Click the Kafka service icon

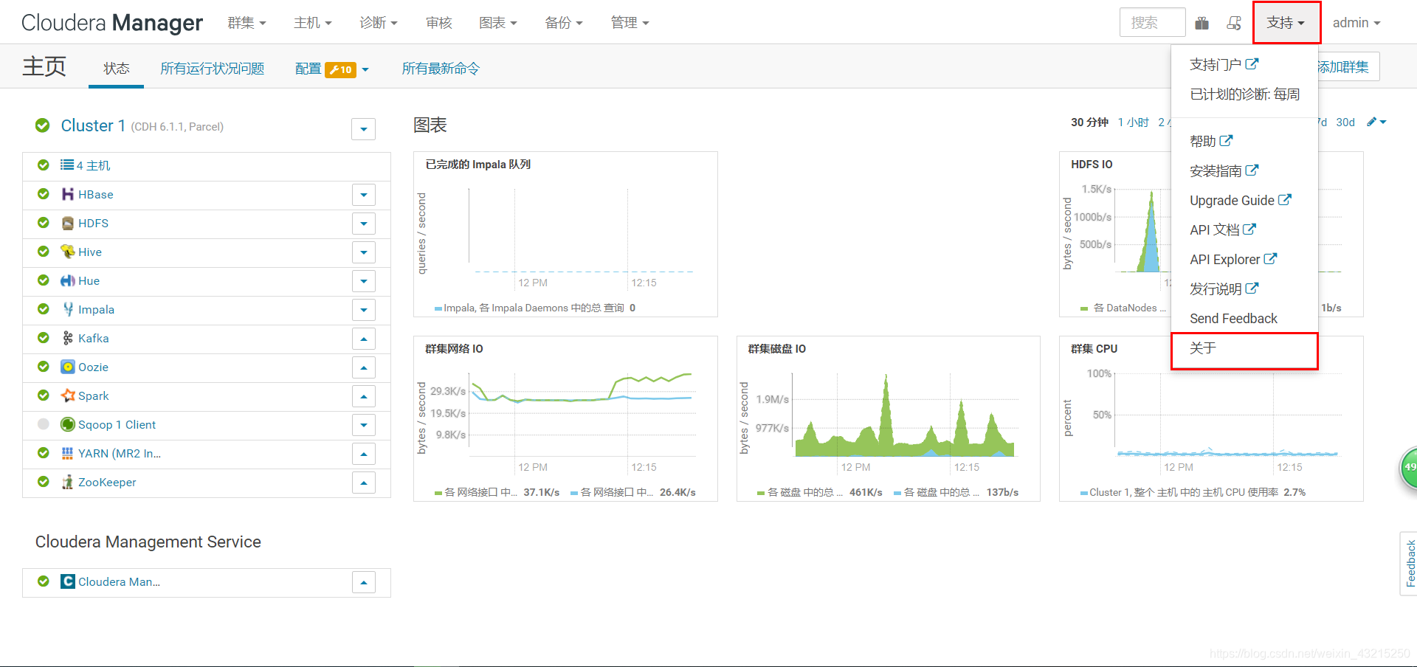pyautogui.click(x=68, y=338)
